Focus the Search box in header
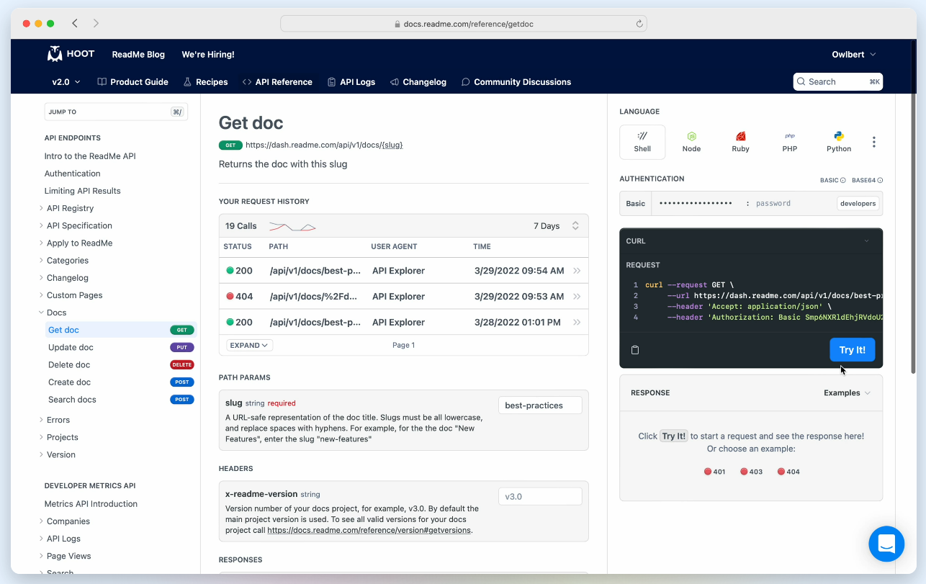Image resolution: width=926 pixels, height=584 pixels. (838, 82)
